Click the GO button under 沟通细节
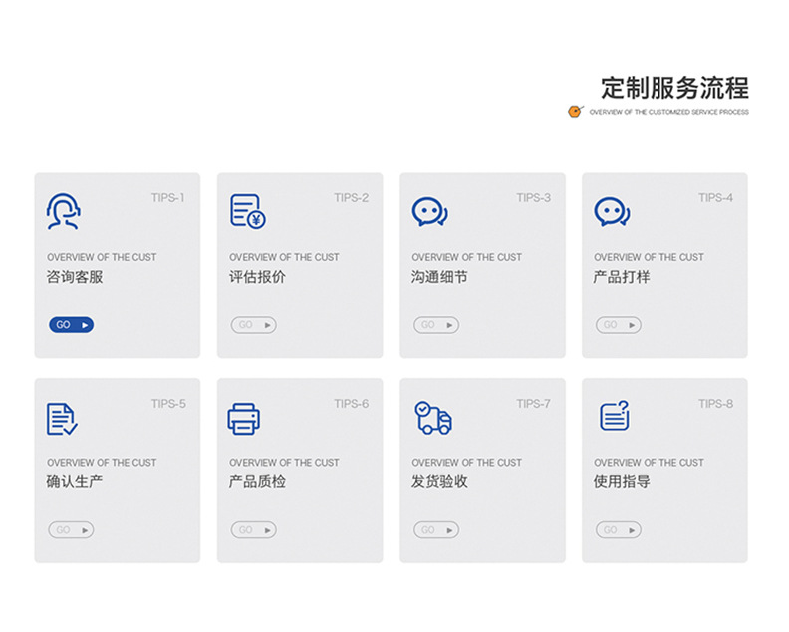Image resolution: width=789 pixels, height=632 pixels. click(x=436, y=325)
